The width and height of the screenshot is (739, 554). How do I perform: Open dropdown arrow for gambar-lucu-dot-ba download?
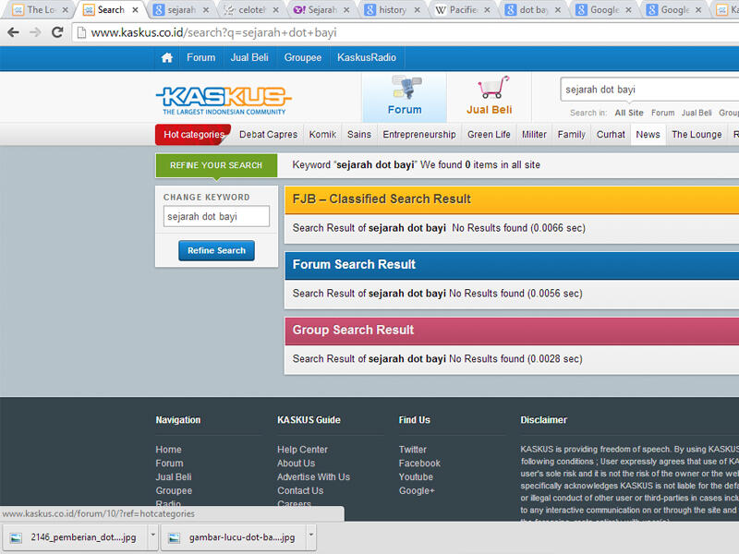310,536
